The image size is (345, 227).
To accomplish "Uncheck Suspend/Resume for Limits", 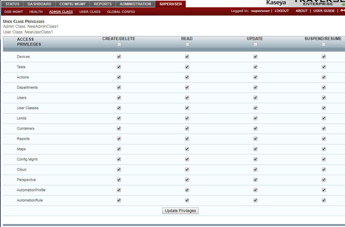I will click(x=324, y=118).
